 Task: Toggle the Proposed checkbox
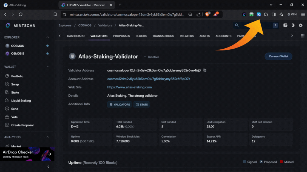point(261,162)
